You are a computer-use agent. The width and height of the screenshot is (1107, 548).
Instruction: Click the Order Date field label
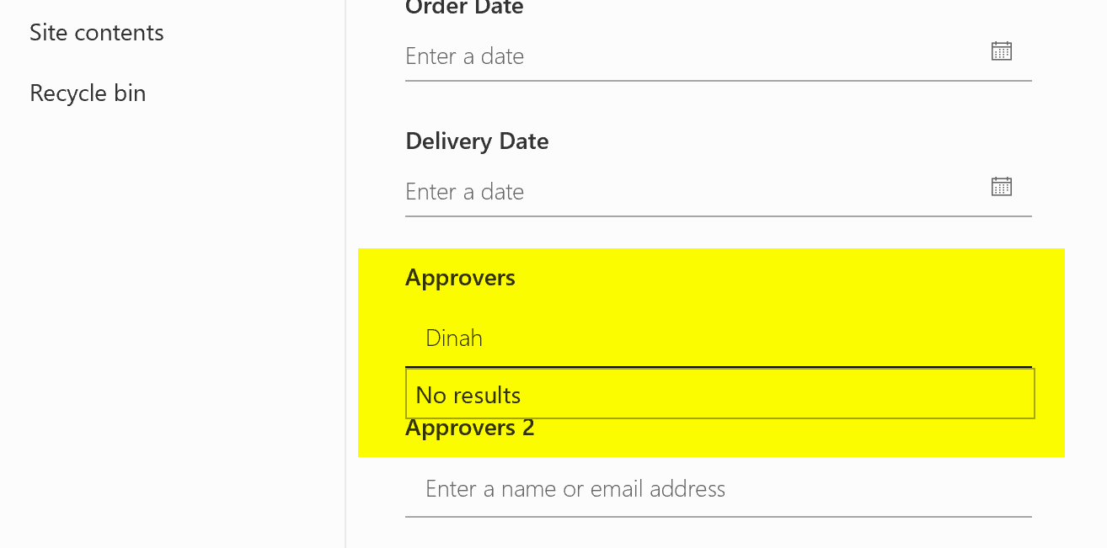(464, 8)
